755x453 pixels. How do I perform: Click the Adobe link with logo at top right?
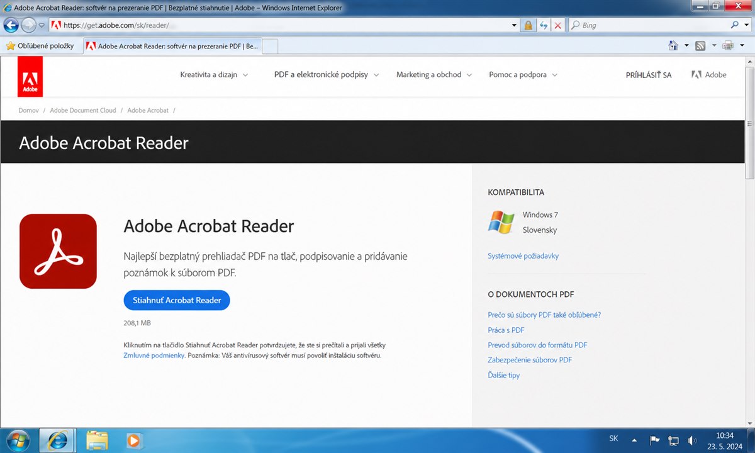(x=708, y=74)
